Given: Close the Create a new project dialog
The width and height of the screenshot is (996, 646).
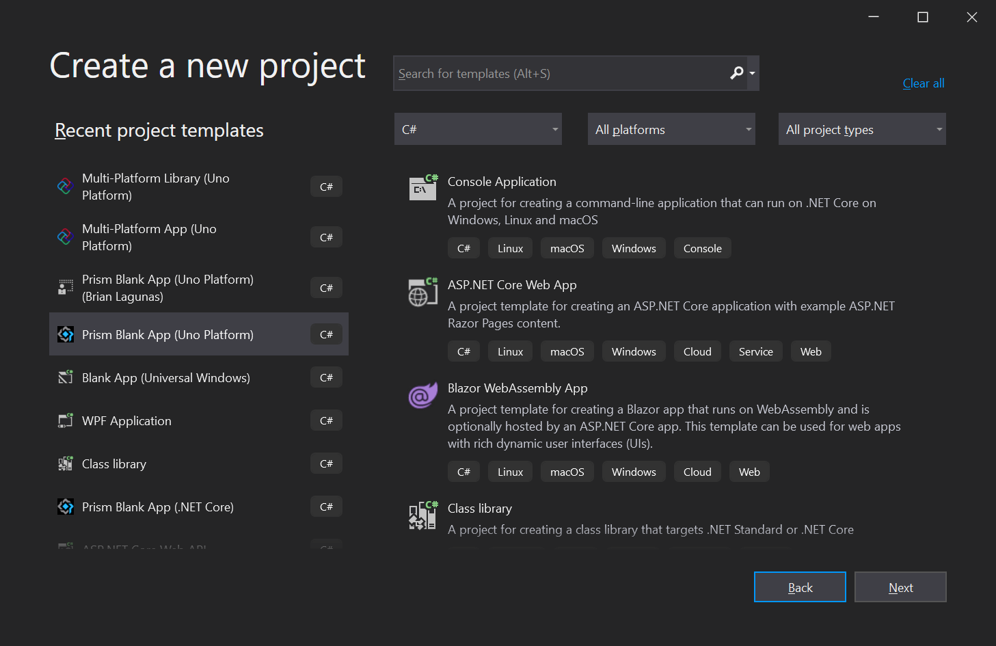Looking at the screenshot, I should (972, 17).
